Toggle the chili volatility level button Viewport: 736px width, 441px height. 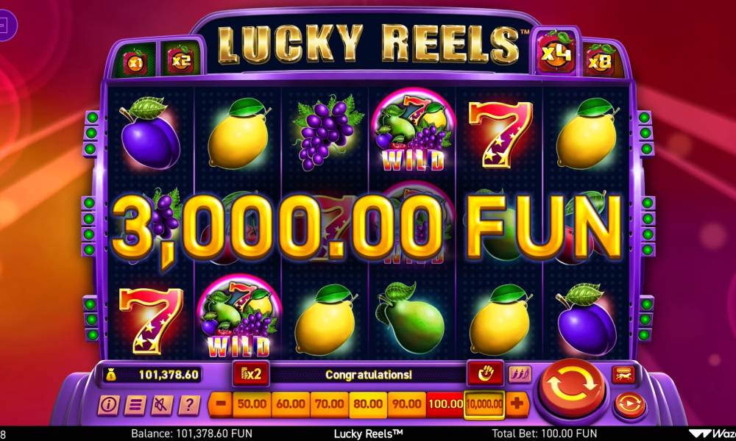(520, 374)
